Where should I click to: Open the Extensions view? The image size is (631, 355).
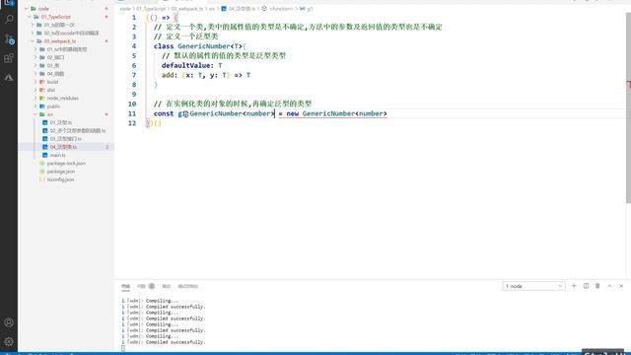coord(9,58)
